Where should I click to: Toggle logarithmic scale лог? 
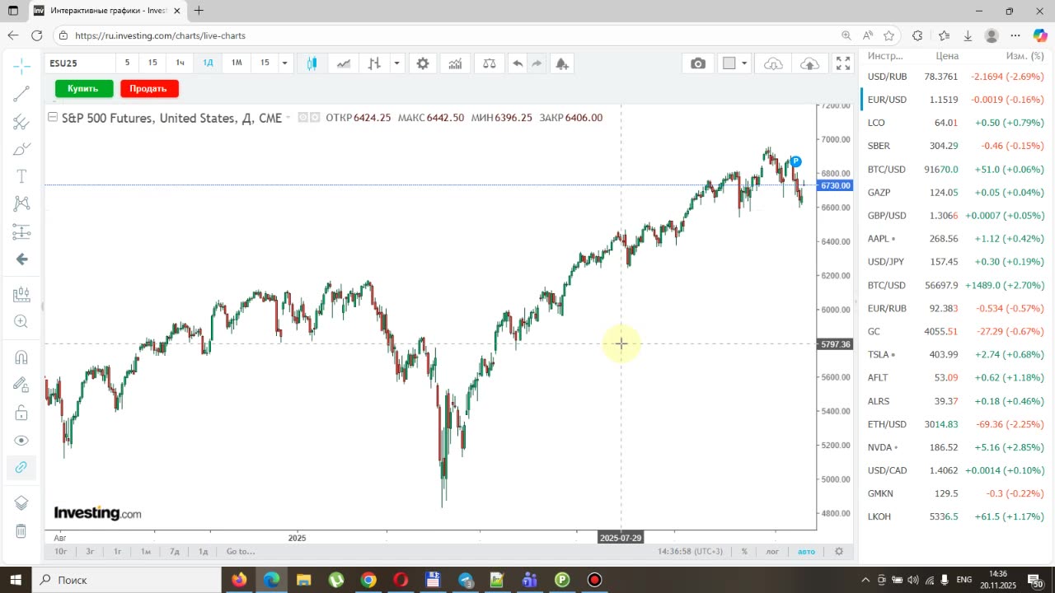pyautogui.click(x=772, y=551)
